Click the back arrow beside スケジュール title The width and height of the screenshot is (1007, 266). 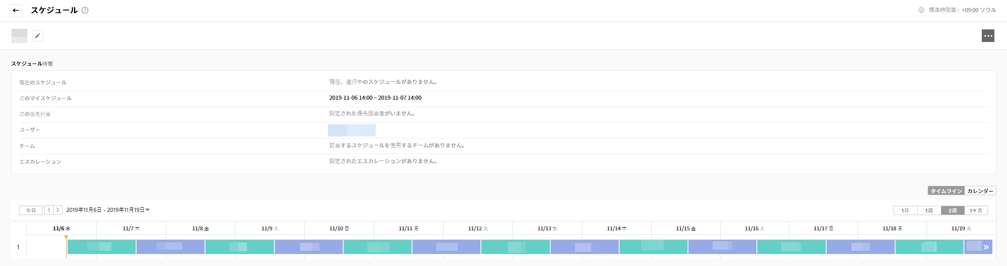pyautogui.click(x=16, y=10)
